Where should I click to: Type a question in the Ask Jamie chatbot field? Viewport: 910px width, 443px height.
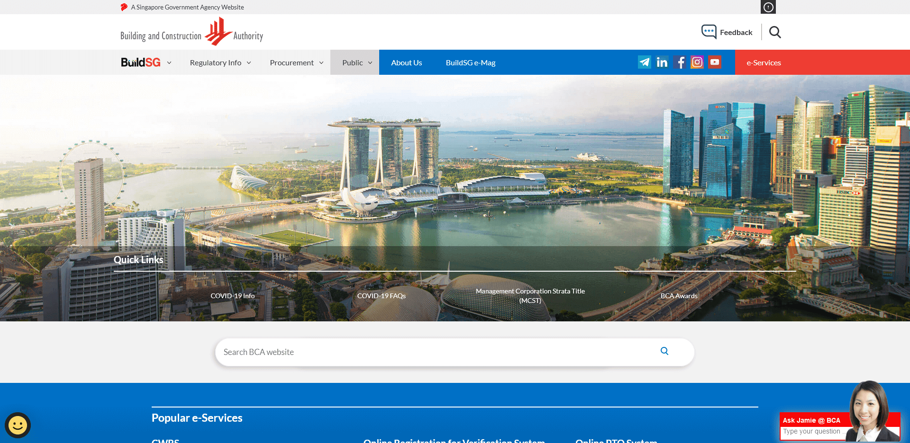(x=813, y=431)
